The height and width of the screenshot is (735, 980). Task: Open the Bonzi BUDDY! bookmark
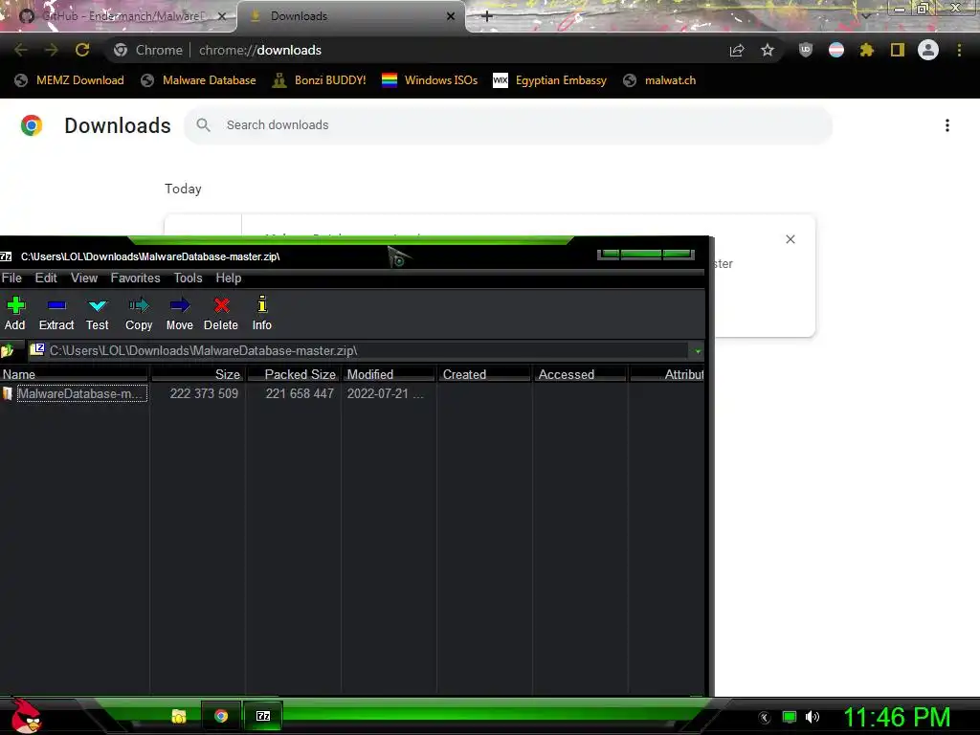point(320,80)
